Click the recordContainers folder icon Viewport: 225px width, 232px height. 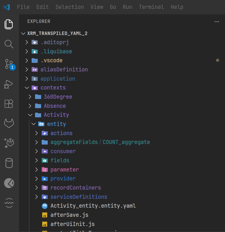(45, 188)
